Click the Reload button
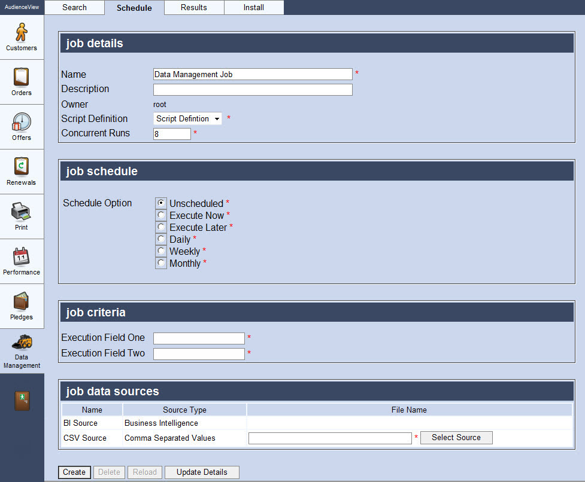This screenshot has width=585, height=482. 145,472
